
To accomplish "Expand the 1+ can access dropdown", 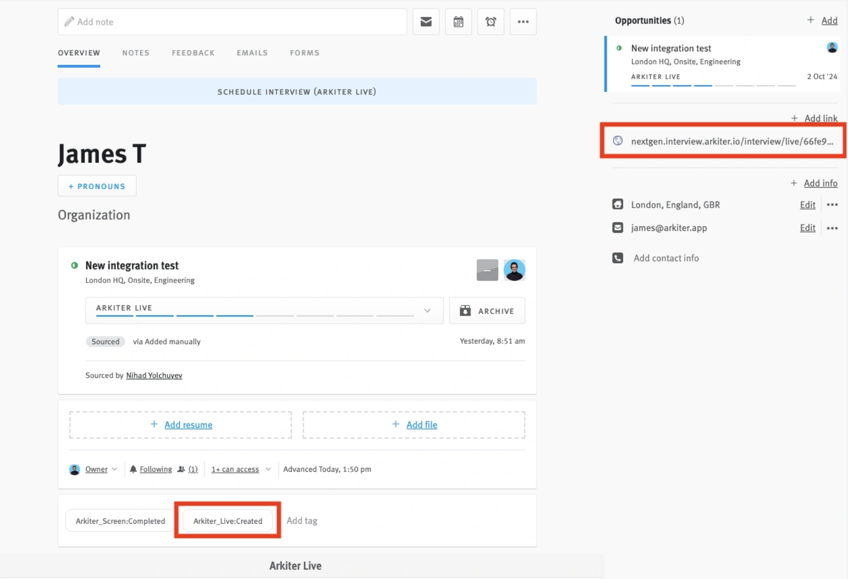I will 241,469.
